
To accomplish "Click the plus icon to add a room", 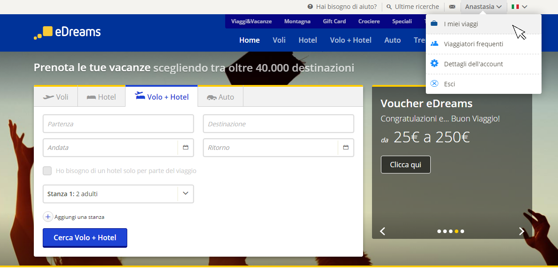I will coord(48,217).
